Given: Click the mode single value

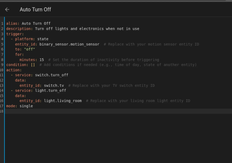Looking at the screenshot, I should (x=26, y=106).
